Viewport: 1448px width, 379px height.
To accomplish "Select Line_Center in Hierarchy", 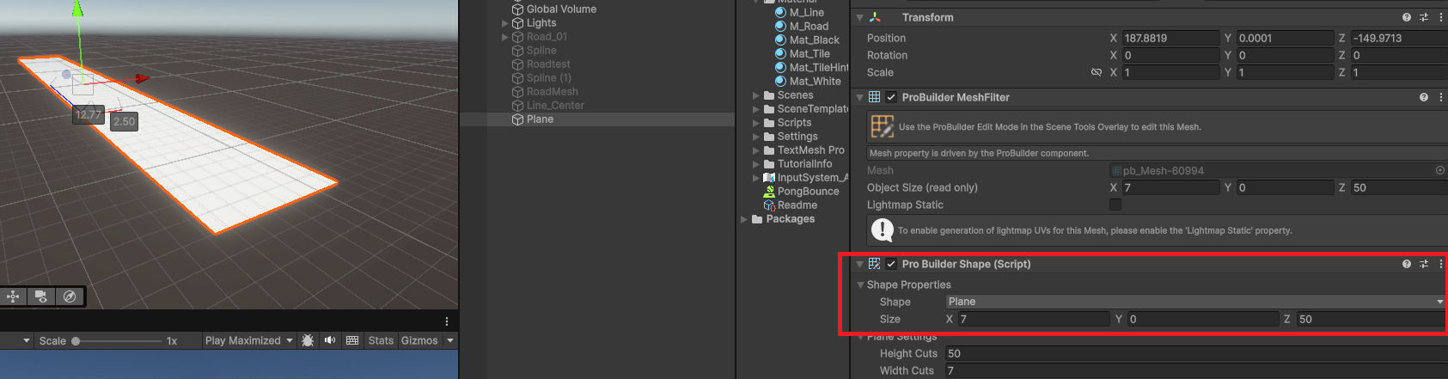I will point(555,106).
